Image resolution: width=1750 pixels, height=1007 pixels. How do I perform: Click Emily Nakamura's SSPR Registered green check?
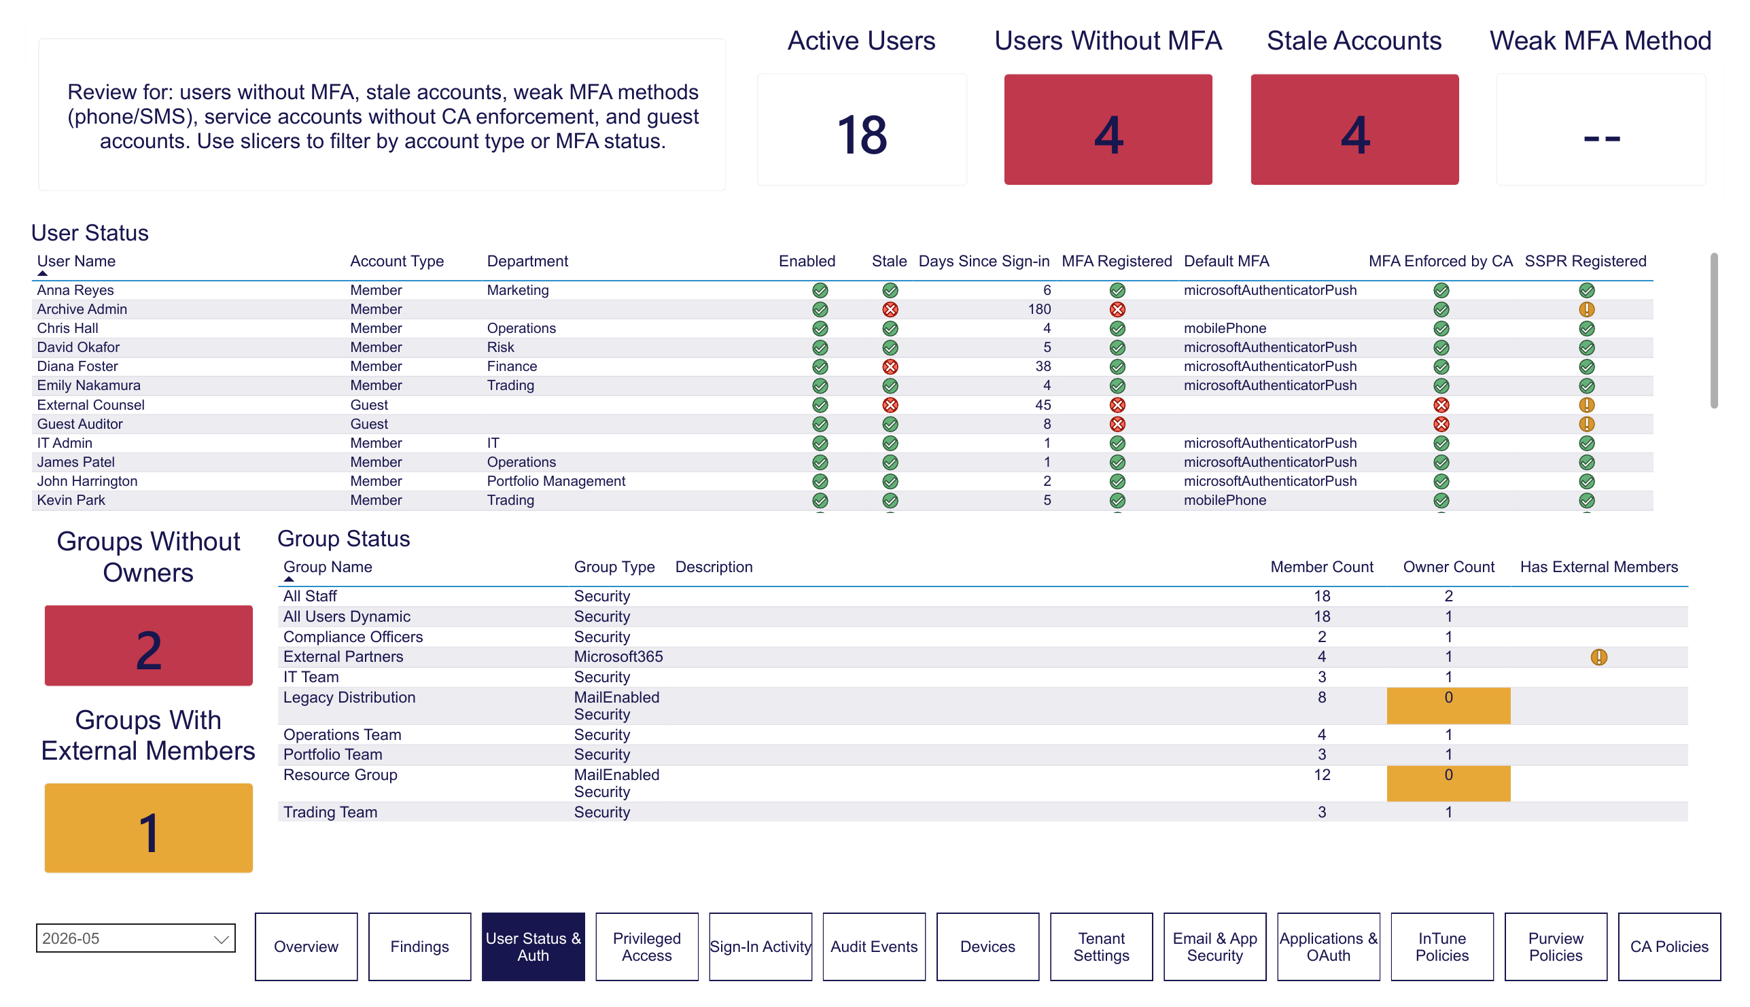pos(1586,385)
